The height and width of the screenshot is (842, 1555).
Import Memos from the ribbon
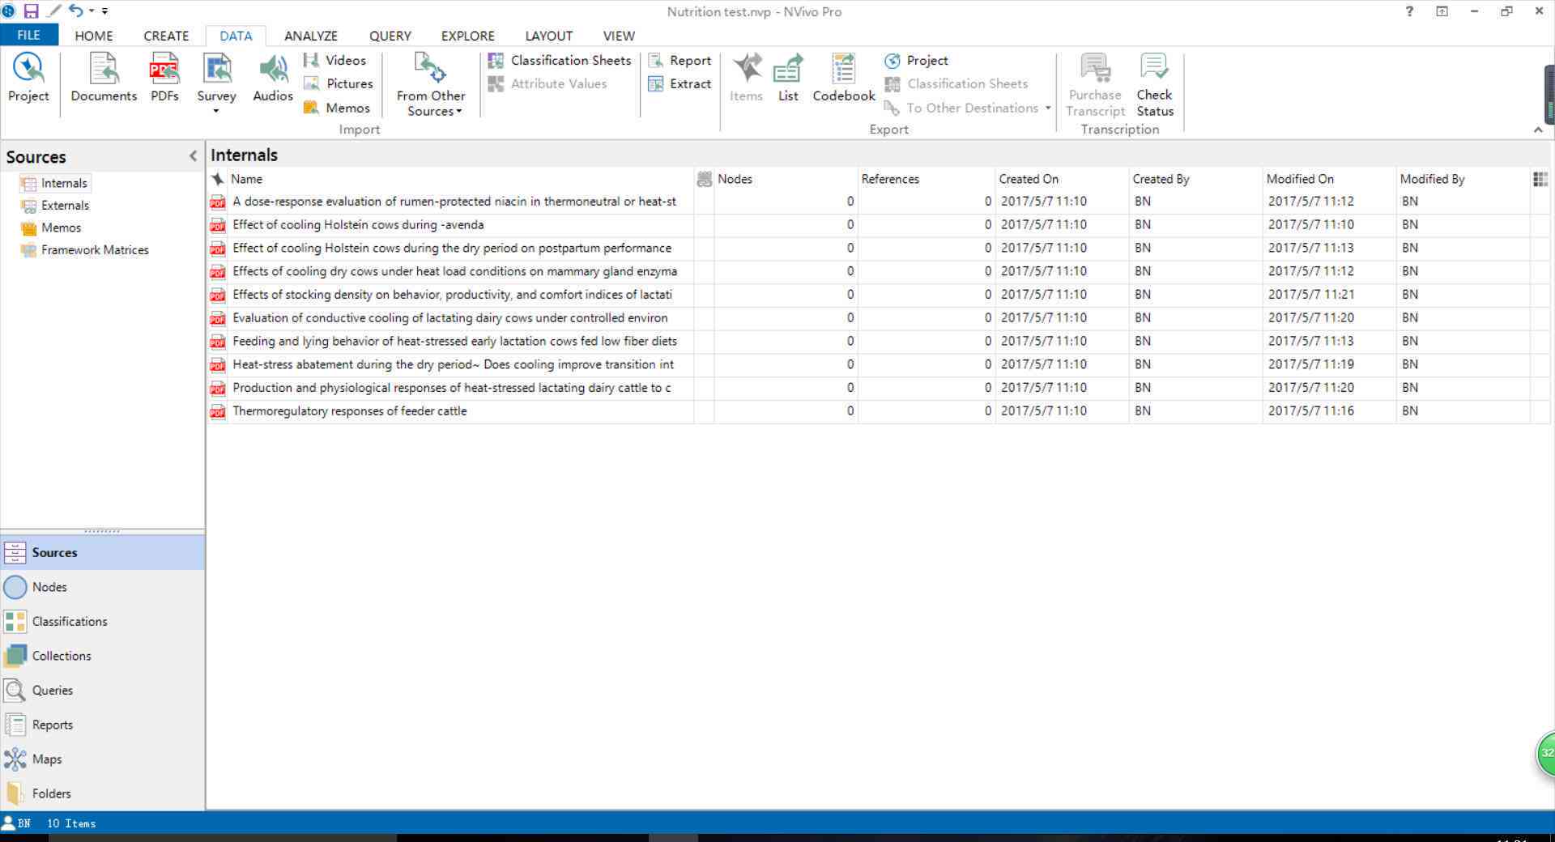336,108
